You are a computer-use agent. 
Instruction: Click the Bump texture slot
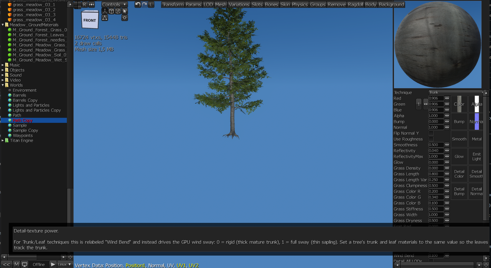pos(459,121)
